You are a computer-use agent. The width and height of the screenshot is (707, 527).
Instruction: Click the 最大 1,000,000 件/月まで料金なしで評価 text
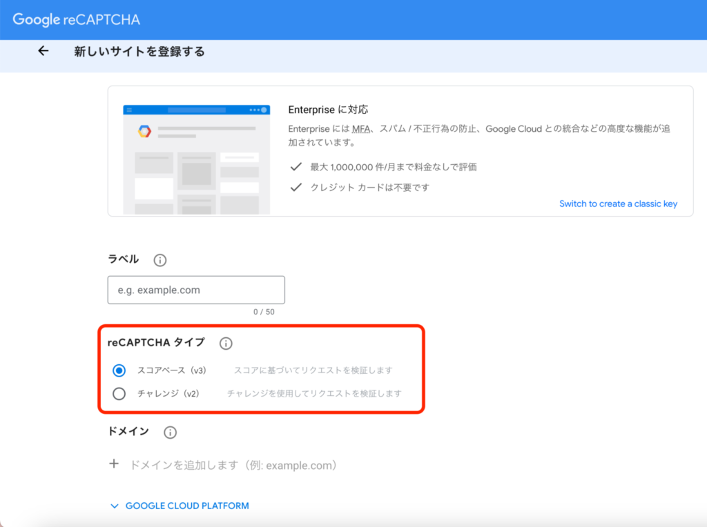(393, 167)
